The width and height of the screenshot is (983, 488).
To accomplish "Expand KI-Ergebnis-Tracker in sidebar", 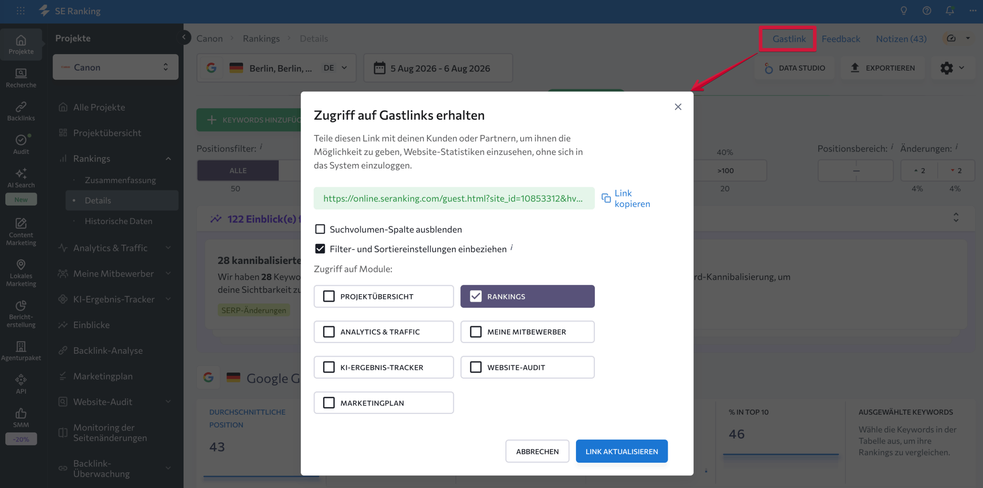I will click(x=168, y=299).
